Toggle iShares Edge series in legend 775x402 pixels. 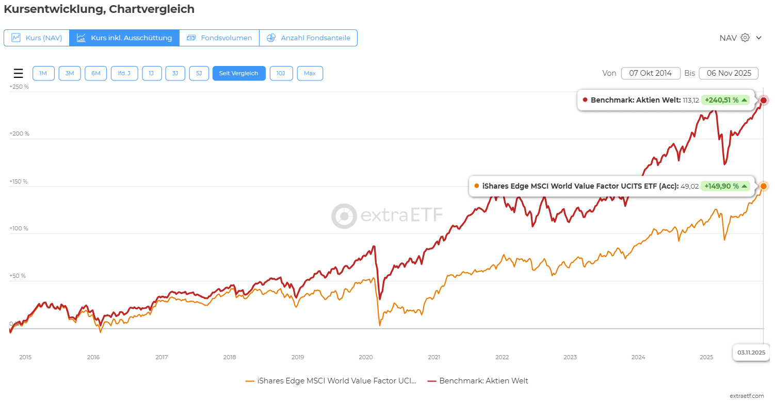tap(331, 381)
